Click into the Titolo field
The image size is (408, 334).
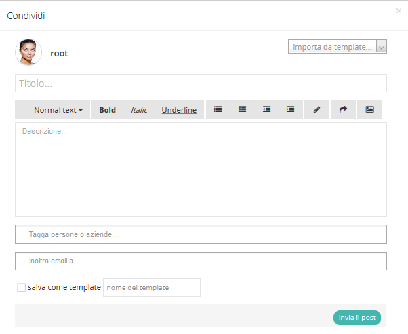point(201,83)
